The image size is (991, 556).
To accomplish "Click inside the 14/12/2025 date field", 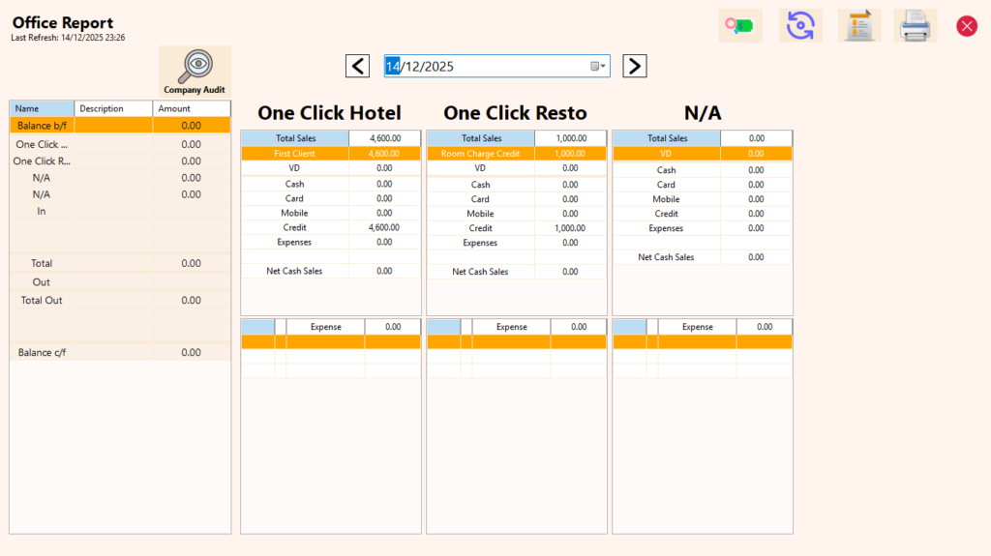I will coord(484,66).
